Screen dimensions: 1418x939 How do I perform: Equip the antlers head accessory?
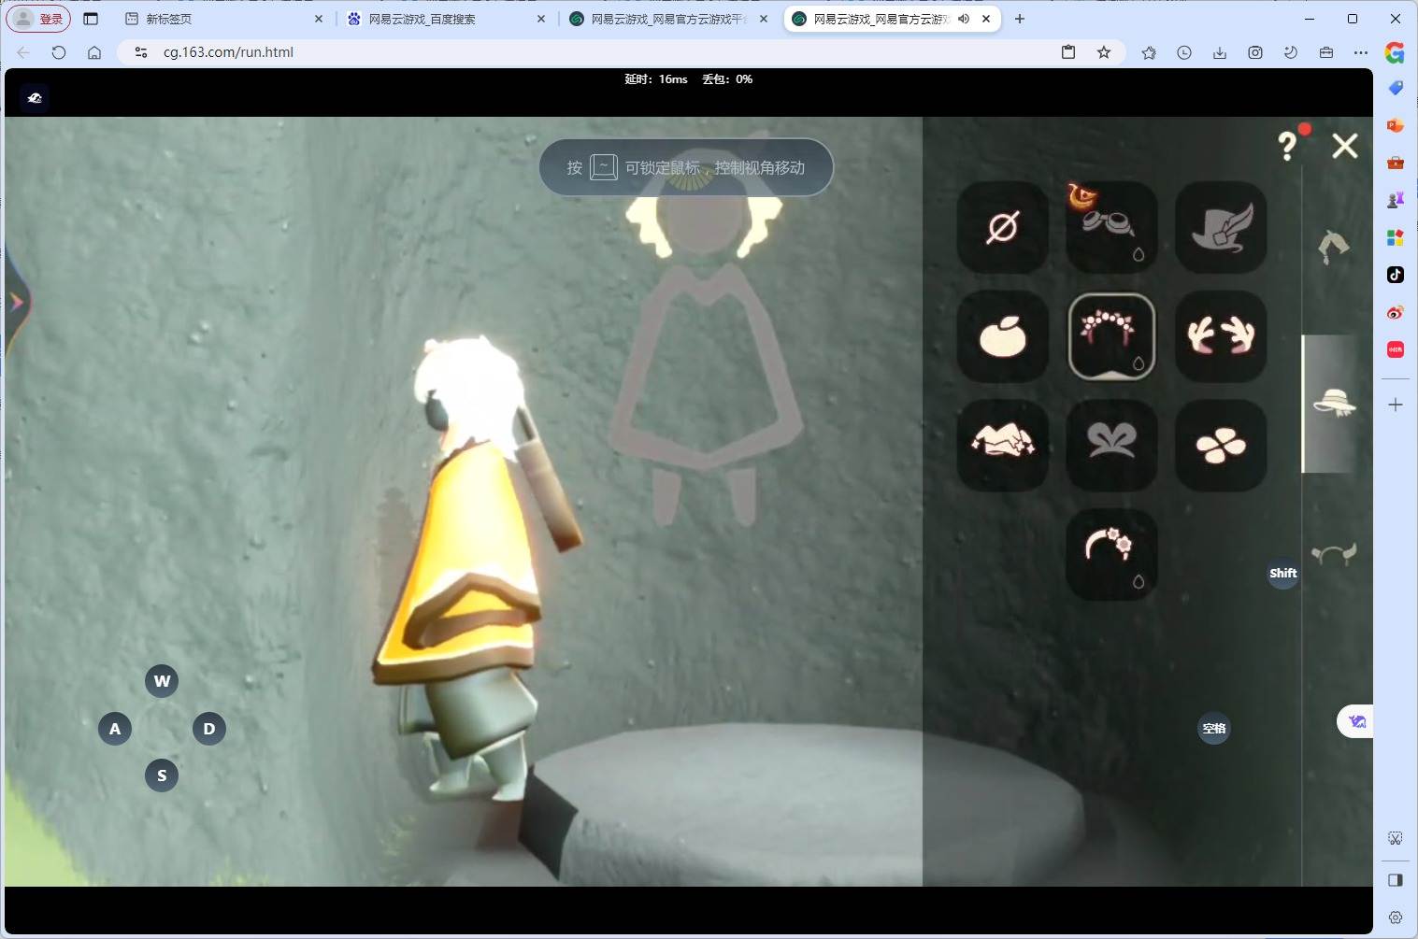tap(1221, 336)
